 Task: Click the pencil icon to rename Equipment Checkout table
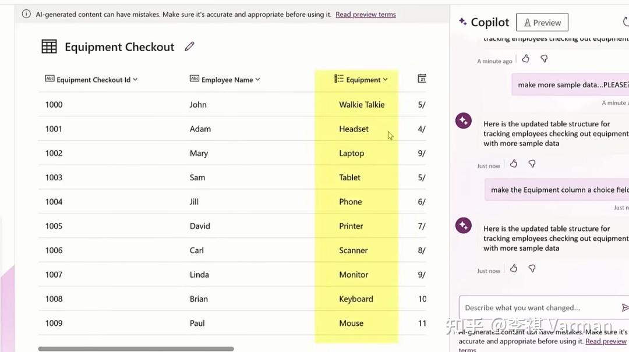pos(189,47)
